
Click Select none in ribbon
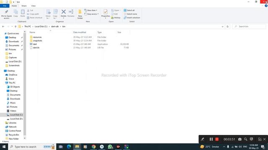[130, 14]
